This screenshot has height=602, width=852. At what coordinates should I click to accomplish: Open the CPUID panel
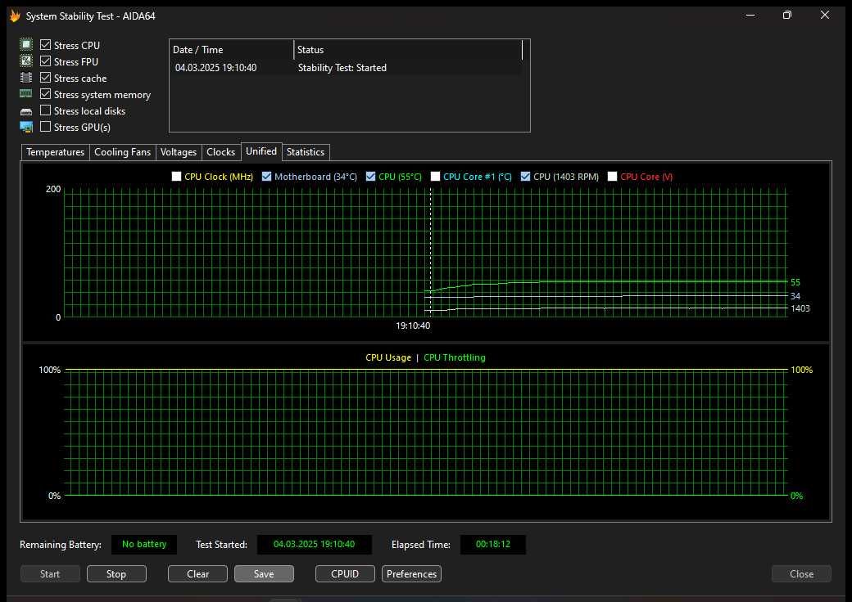click(x=345, y=574)
